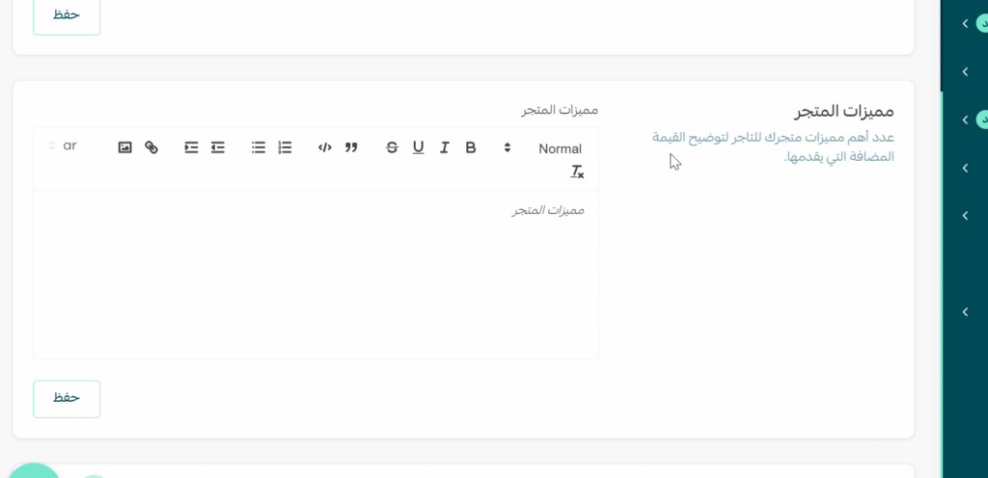Start a numbered list
This screenshot has height=478, width=988.
(x=285, y=147)
